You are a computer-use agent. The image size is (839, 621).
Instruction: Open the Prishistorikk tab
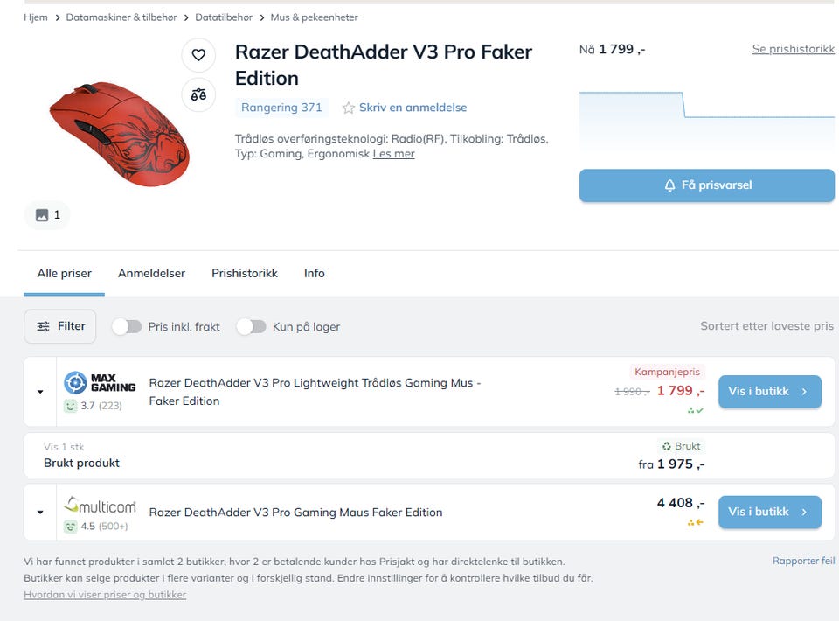pyautogui.click(x=245, y=273)
